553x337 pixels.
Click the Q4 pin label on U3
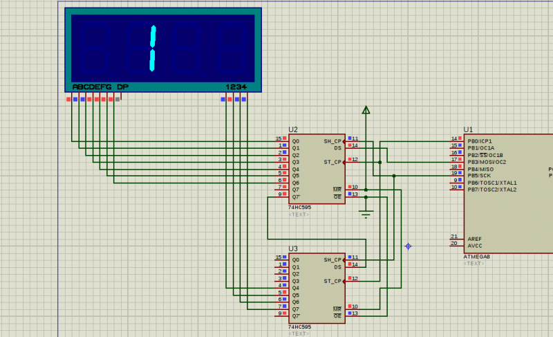pyautogui.click(x=296, y=288)
